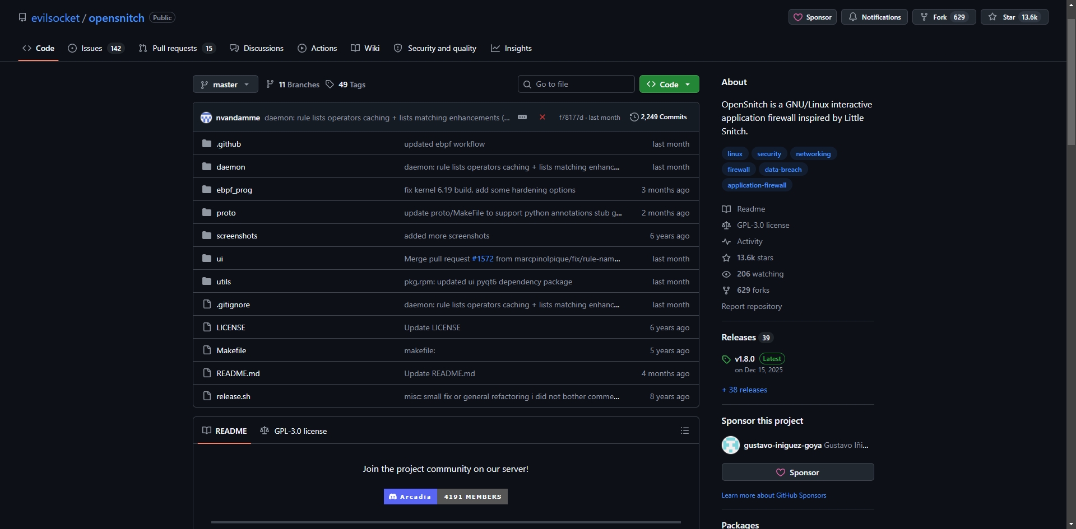Open the Code tab
The height and width of the screenshot is (529, 1076).
click(x=38, y=48)
